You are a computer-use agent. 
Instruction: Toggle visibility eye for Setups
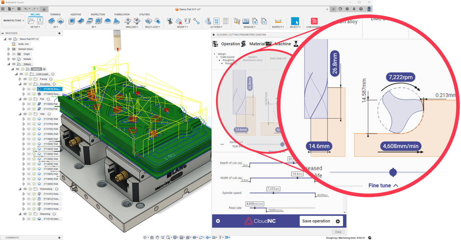click(14, 64)
